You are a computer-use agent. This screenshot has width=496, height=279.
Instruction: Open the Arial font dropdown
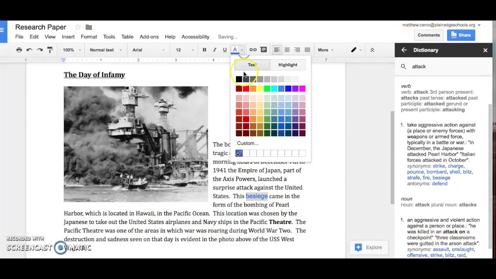[x=148, y=50]
